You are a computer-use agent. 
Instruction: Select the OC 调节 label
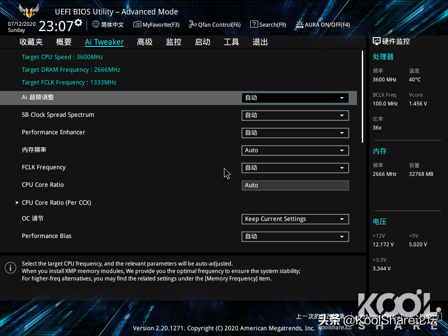(x=32, y=219)
